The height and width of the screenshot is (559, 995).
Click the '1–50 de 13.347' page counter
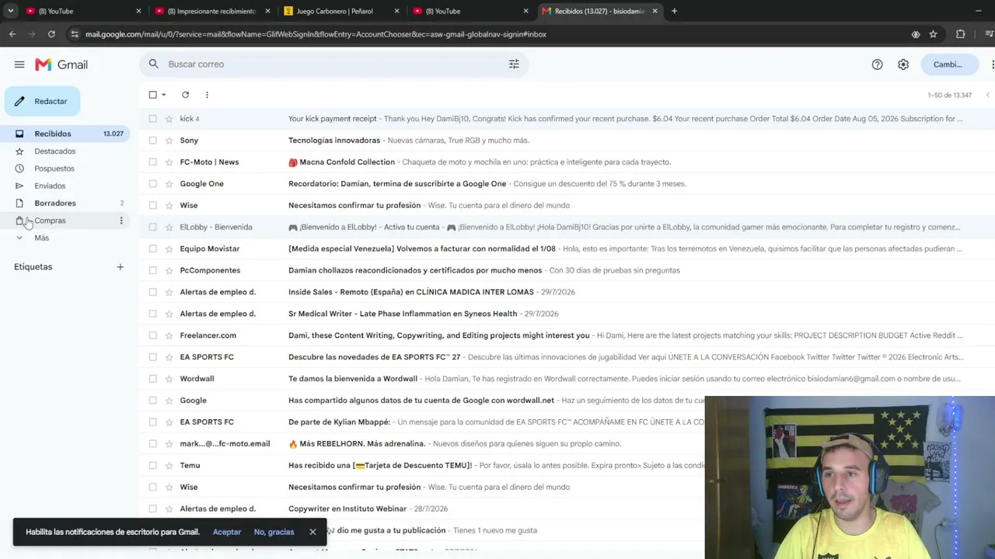(x=949, y=95)
